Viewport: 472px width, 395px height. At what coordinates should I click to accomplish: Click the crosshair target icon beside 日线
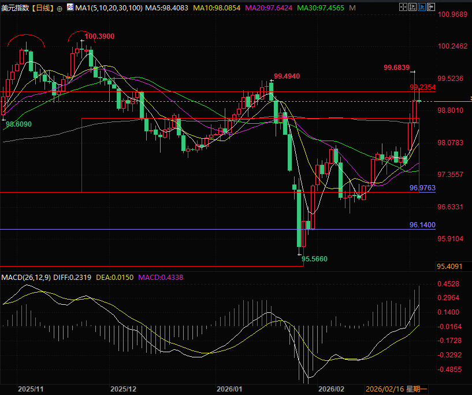pos(60,8)
